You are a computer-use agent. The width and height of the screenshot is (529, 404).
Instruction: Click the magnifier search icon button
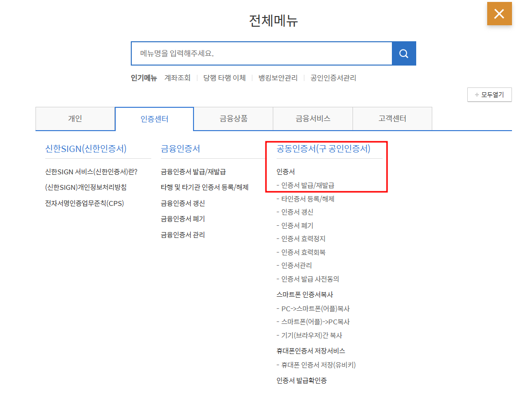pyautogui.click(x=404, y=53)
